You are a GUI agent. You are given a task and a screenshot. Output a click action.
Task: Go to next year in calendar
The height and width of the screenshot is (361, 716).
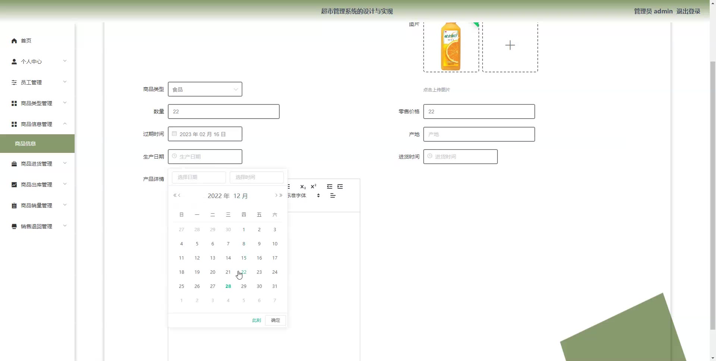point(281,195)
